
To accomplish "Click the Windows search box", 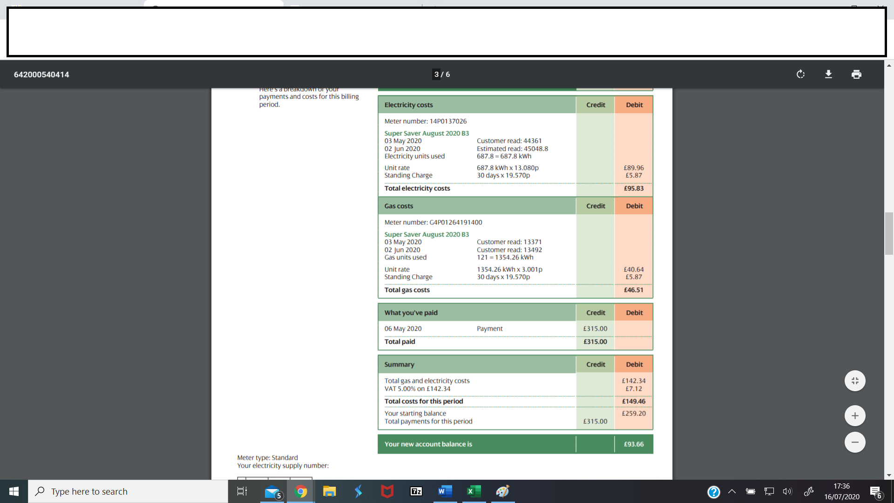I will 128,491.
